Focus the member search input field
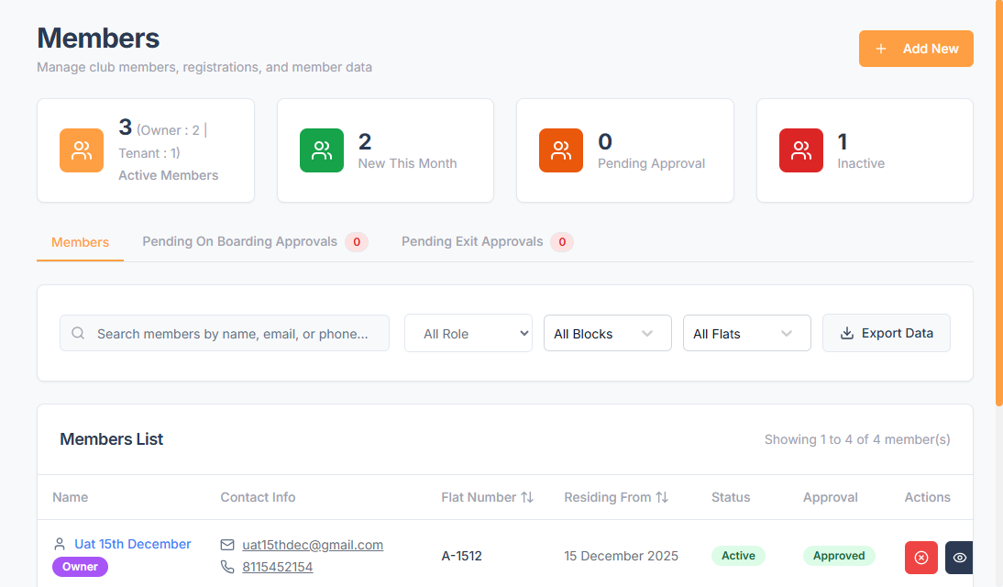 (x=233, y=334)
